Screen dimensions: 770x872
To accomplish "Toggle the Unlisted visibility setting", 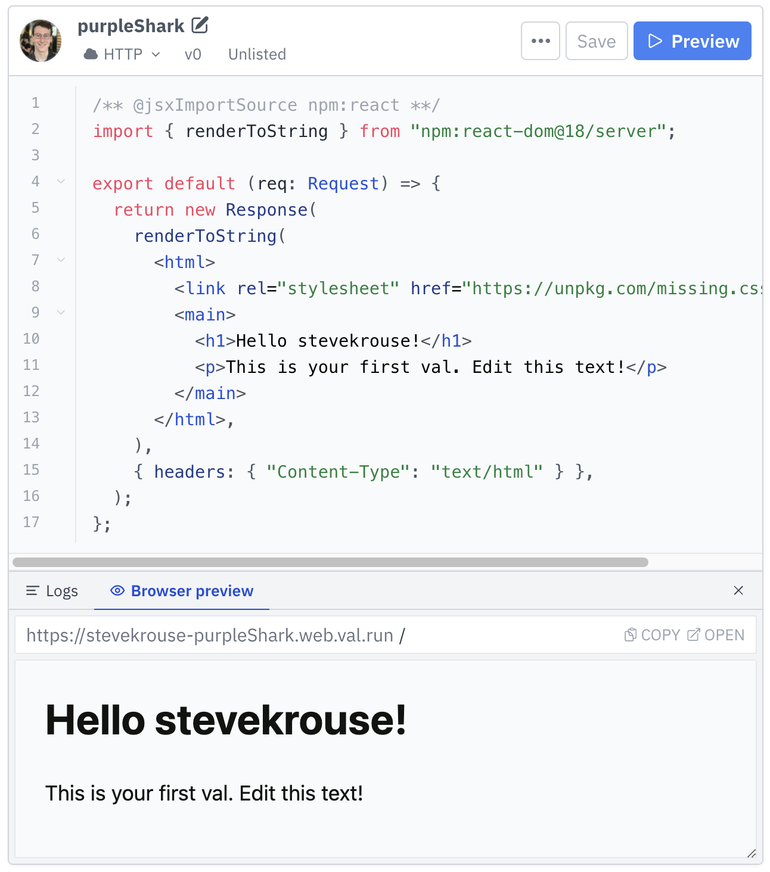I will (257, 54).
